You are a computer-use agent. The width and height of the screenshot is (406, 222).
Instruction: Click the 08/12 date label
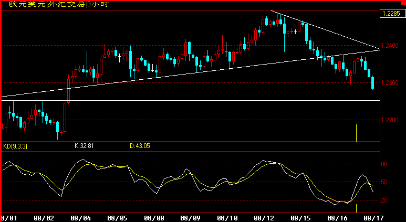tap(264, 218)
